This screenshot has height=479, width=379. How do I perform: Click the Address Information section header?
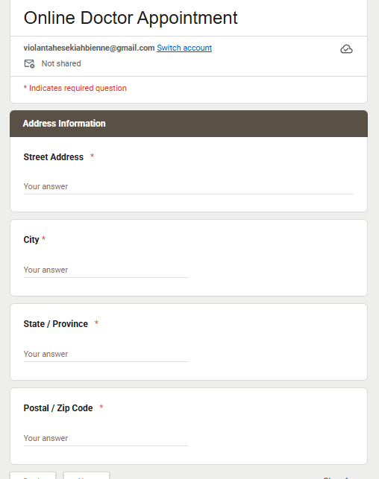pyautogui.click(x=189, y=124)
